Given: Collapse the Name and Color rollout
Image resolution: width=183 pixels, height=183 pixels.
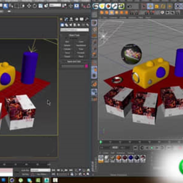Looking at the screenshot, I should [74, 62].
